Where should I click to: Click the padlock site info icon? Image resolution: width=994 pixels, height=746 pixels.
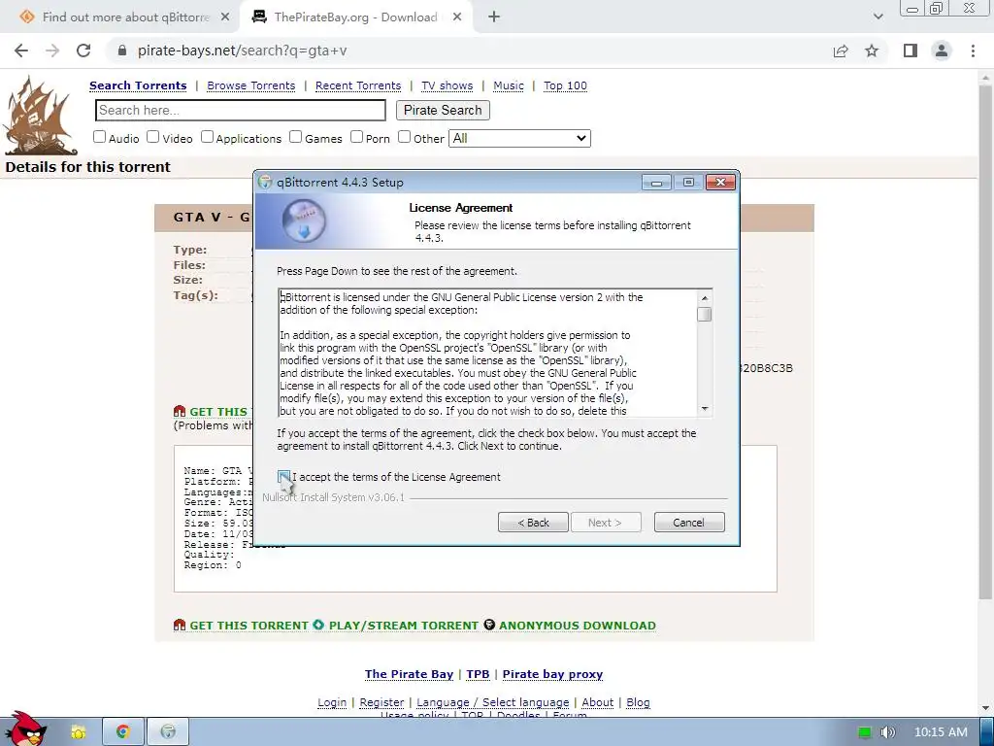(122, 51)
